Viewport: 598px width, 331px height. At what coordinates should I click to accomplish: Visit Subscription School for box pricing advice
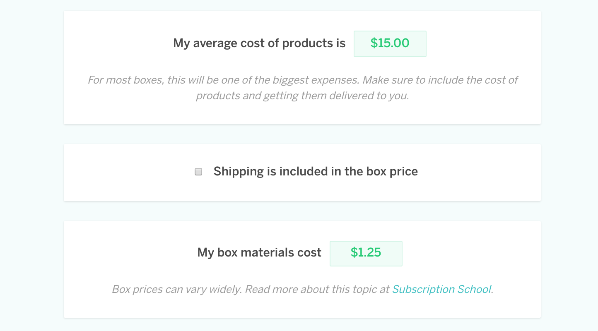point(441,289)
